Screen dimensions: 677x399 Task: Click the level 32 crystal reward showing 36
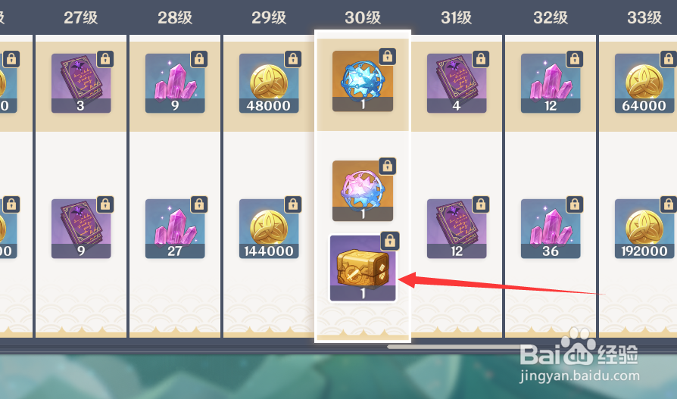click(x=551, y=229)
